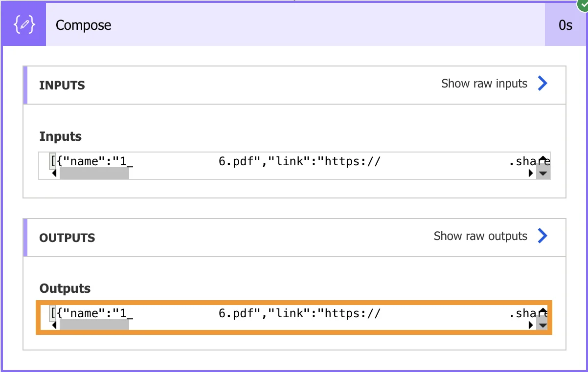Click the Outputs box down scroll arrow

(543, 325)
